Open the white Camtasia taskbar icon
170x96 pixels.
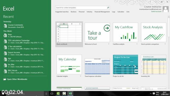click(x=64, y=93)
